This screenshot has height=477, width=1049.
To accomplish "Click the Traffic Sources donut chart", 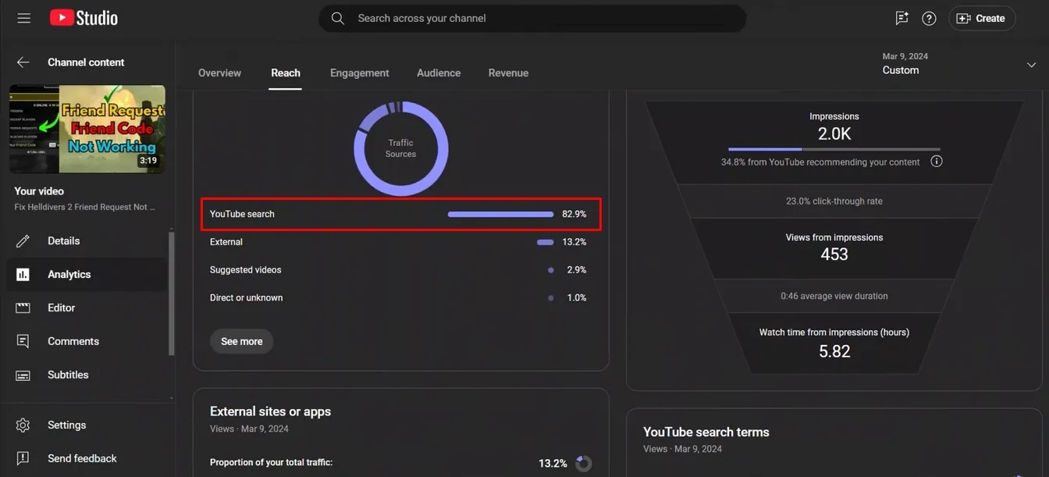I will click(x=401, y=148).
